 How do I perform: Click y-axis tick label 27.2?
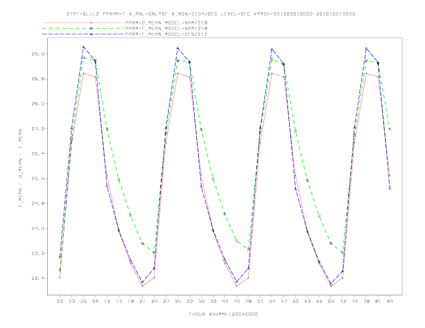pos(38,129)
